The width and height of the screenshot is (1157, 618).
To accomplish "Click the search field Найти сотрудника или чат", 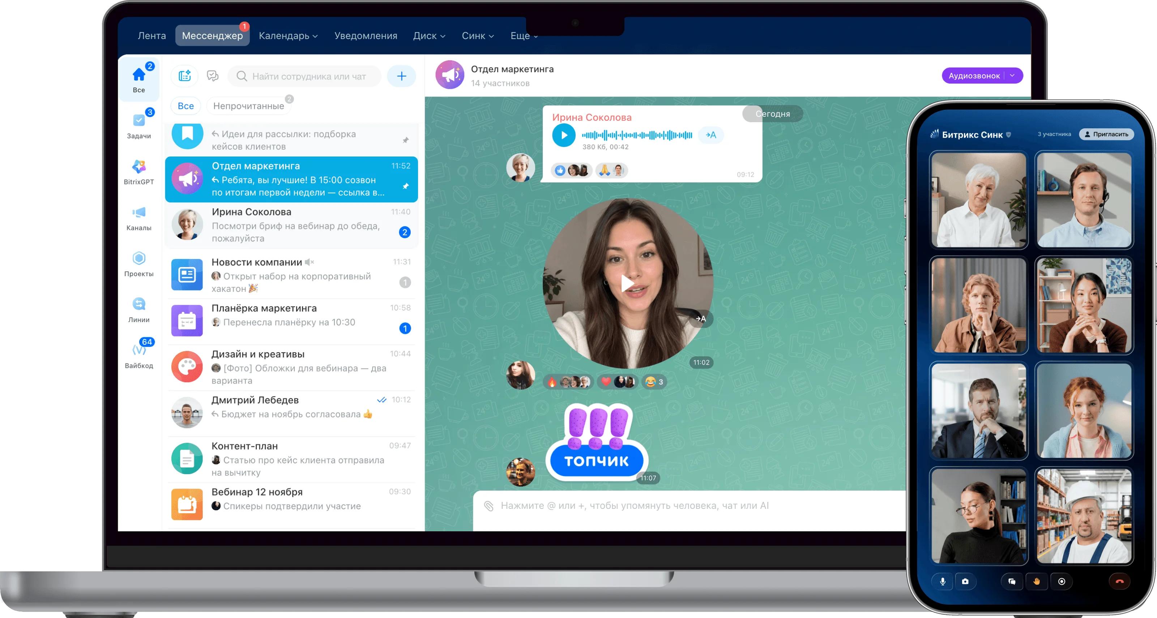I will coord(304,76).
